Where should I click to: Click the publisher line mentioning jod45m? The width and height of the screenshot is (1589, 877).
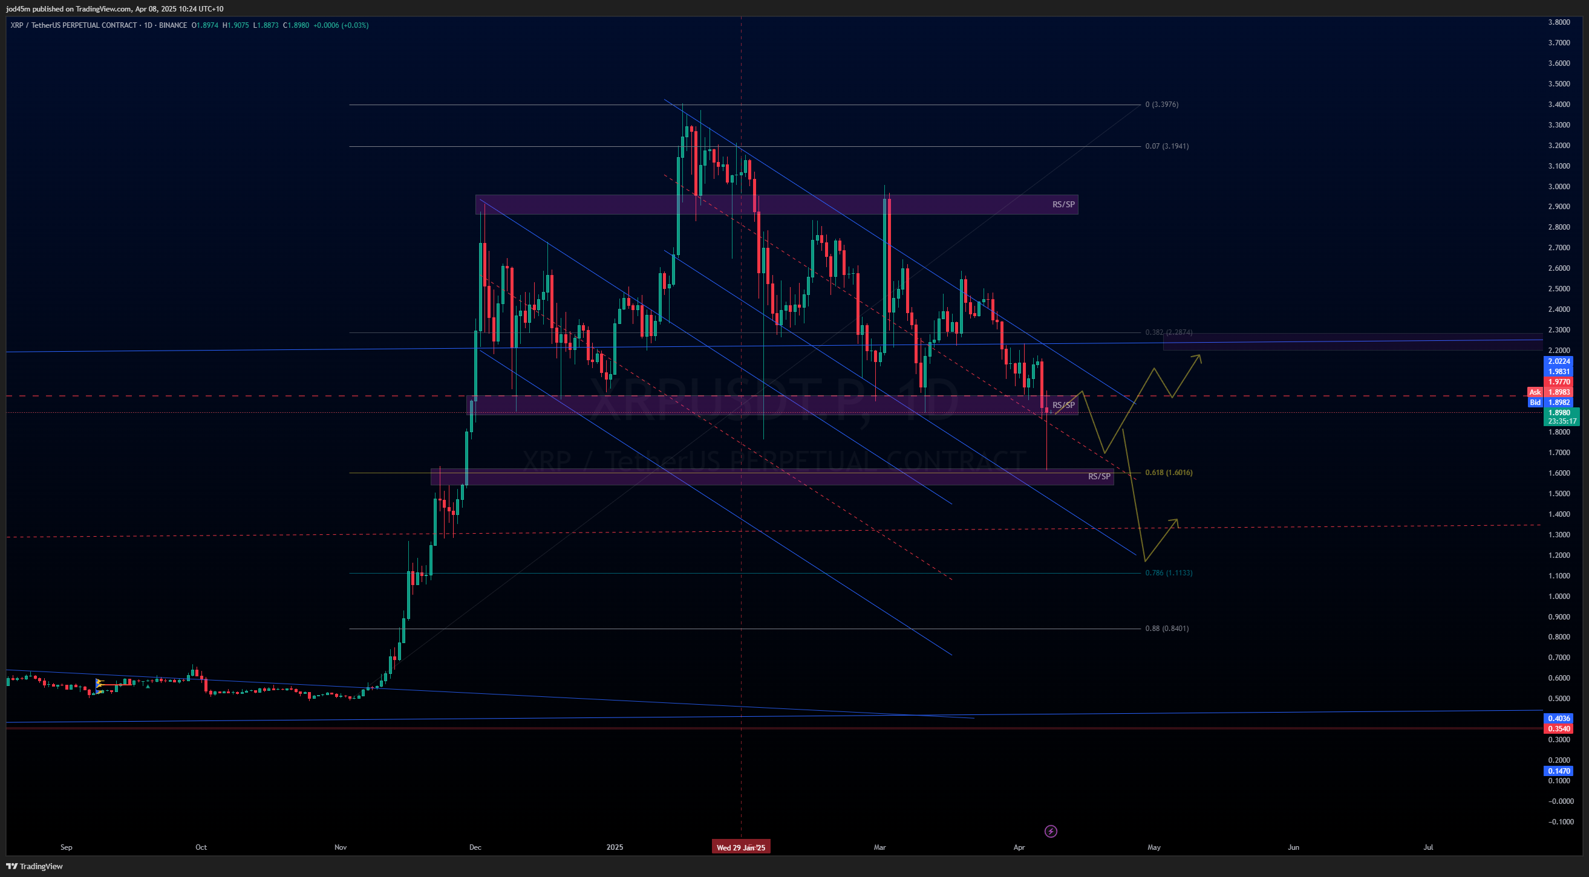[115, 8]
